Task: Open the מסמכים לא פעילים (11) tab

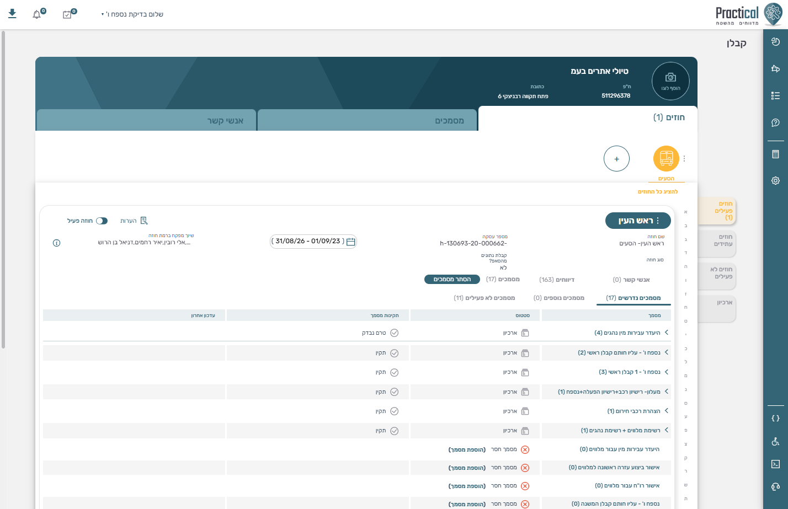Action: (x=484, y=298)
